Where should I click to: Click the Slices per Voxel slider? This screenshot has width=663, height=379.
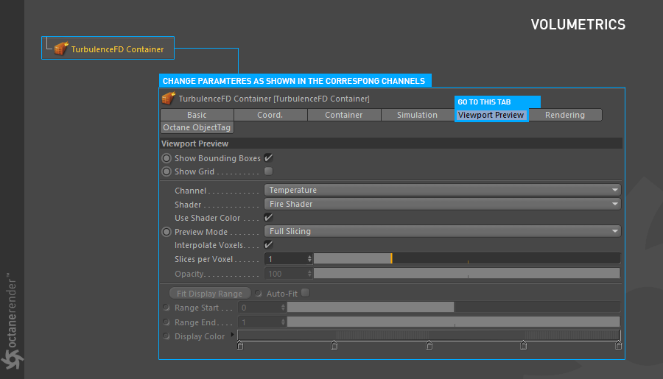467,258
